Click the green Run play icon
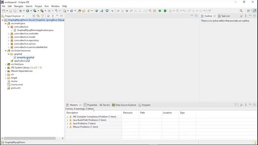258x145 pixels. point(27,11)
